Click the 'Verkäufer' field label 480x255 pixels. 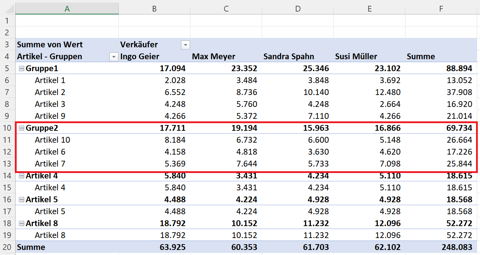tap(139, 45)
